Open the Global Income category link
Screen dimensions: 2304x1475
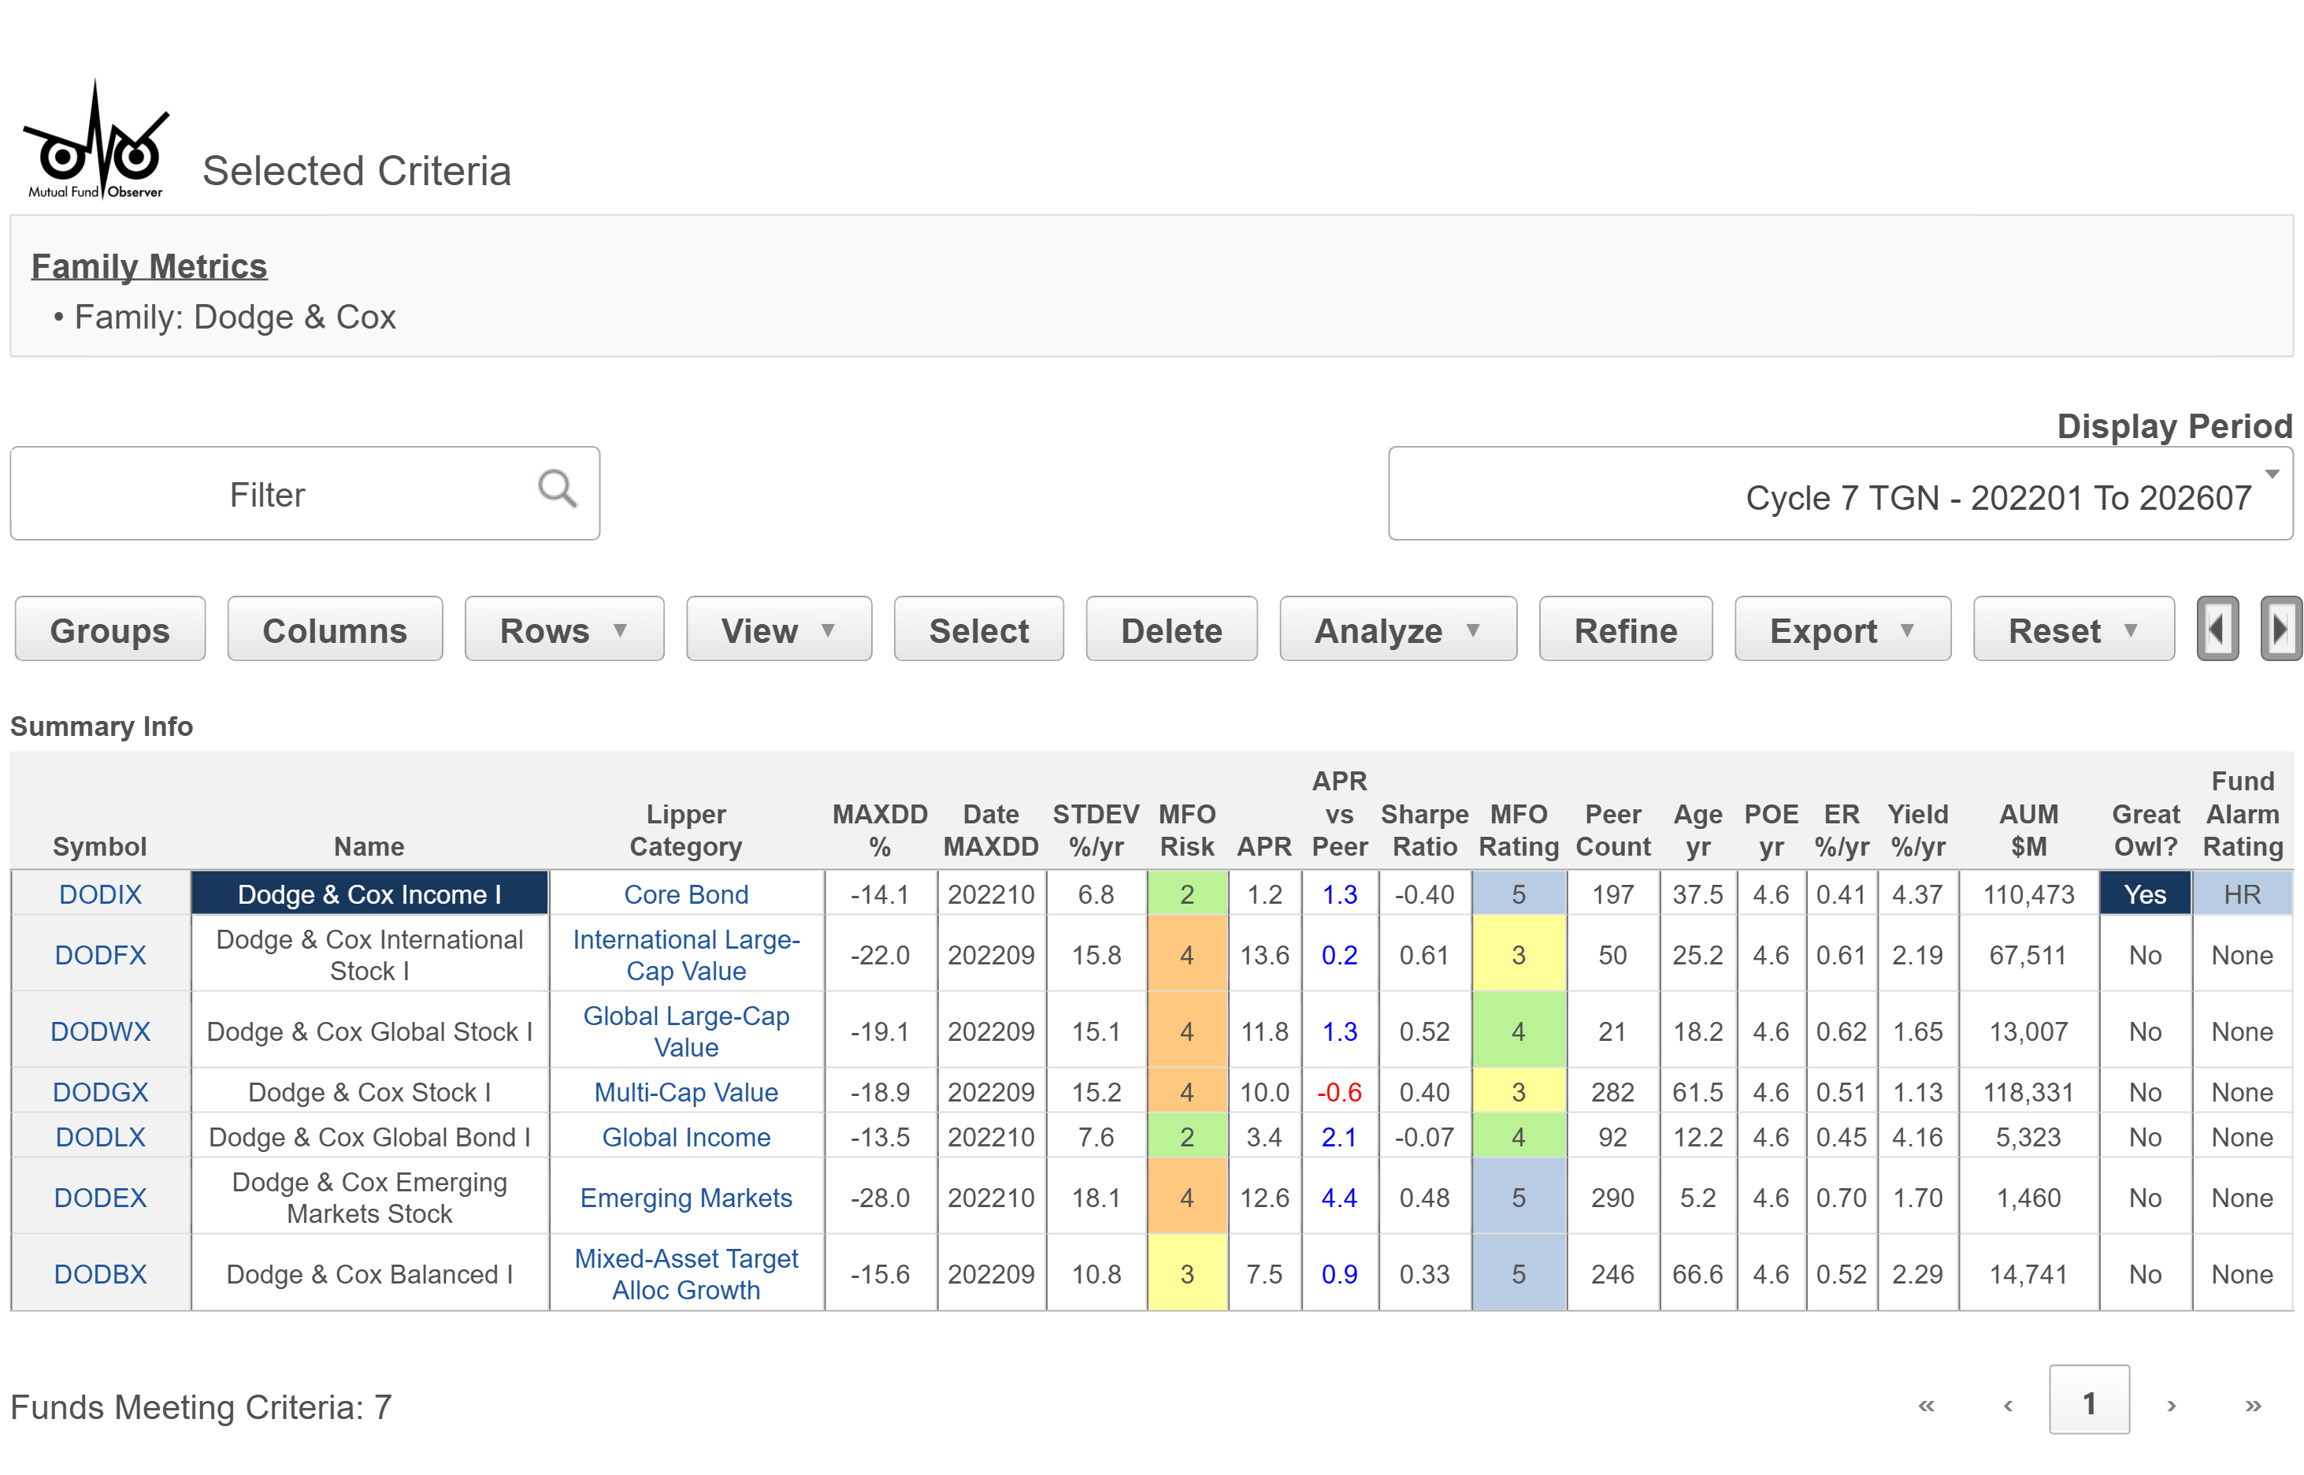click(x=686, y=1136)
